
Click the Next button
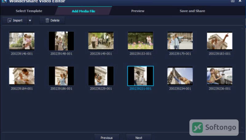coord(139,138)
